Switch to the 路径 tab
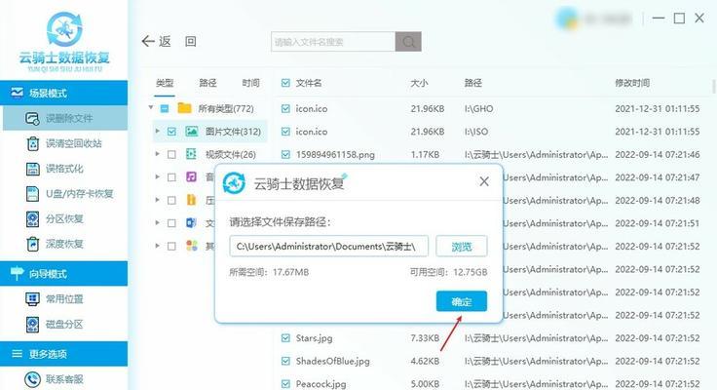The height and width of the screenshot is (390, 717). [208, 83]
